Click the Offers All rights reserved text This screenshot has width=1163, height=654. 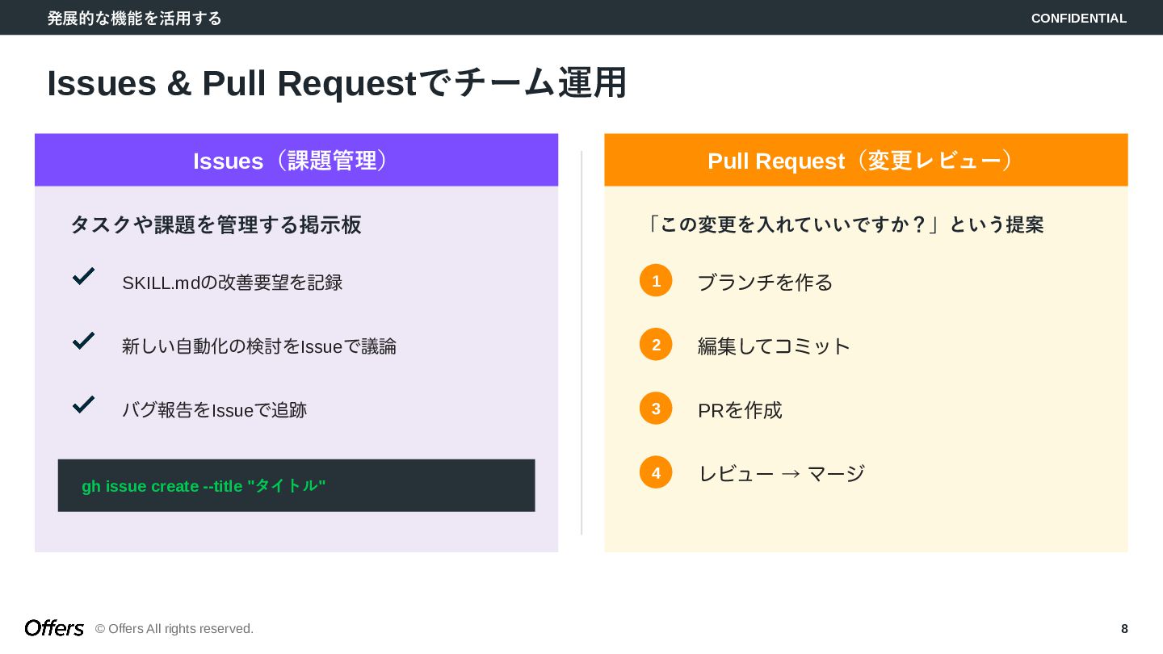(174, 629)
